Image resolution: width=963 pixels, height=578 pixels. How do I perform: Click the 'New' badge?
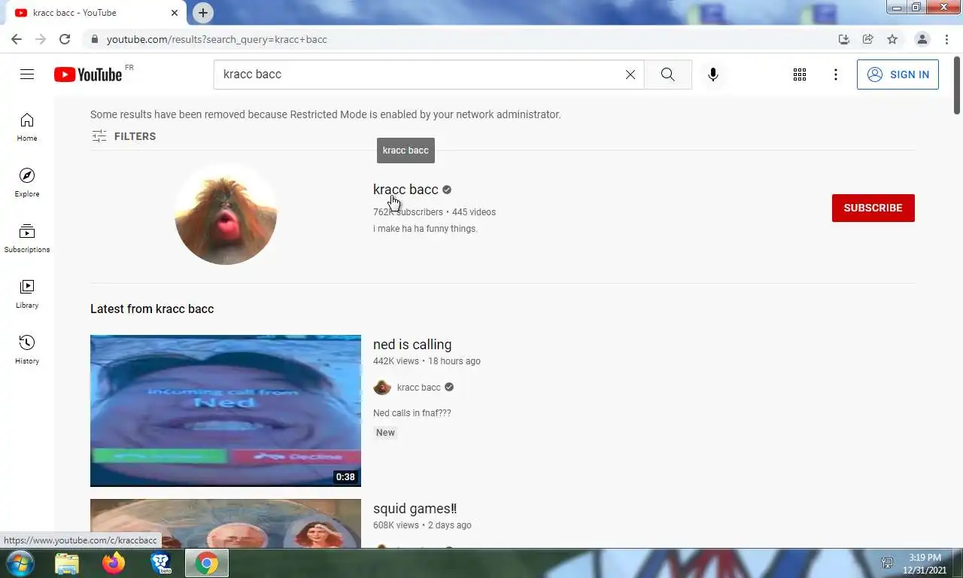click(x=385, y=433)
